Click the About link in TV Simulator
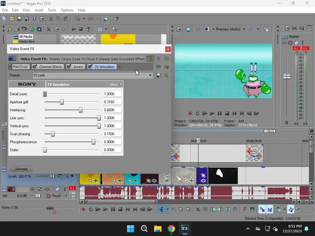The image size is (315, 236). point(114,85)
